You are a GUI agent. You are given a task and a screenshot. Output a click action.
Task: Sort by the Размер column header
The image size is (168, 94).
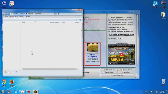(77, 23)
